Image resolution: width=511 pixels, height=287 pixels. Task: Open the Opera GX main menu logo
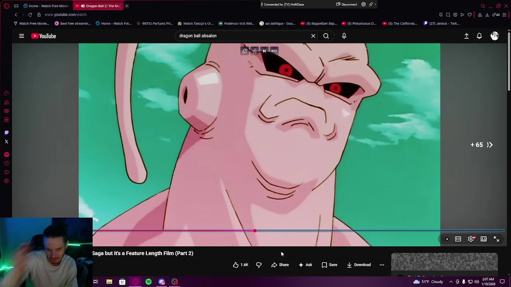(6, 6)
